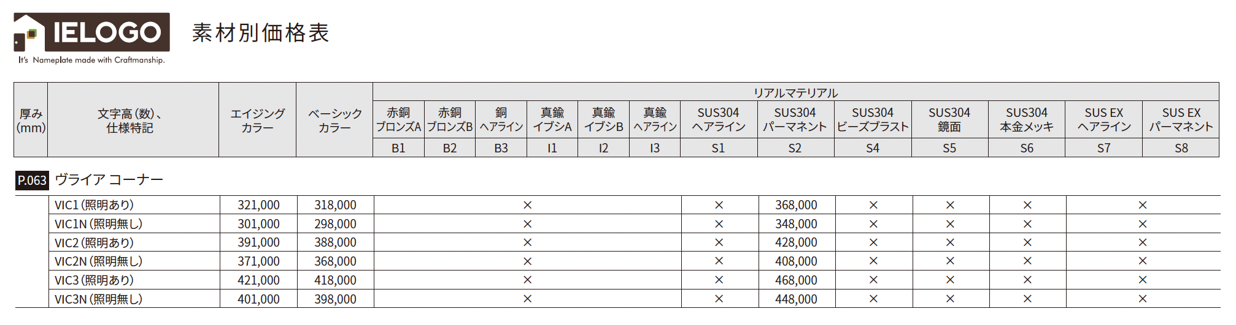The image size is (1236, 325).
Task: Click the X mark in the VIC3N S5 cell
Action: [950, 299]
